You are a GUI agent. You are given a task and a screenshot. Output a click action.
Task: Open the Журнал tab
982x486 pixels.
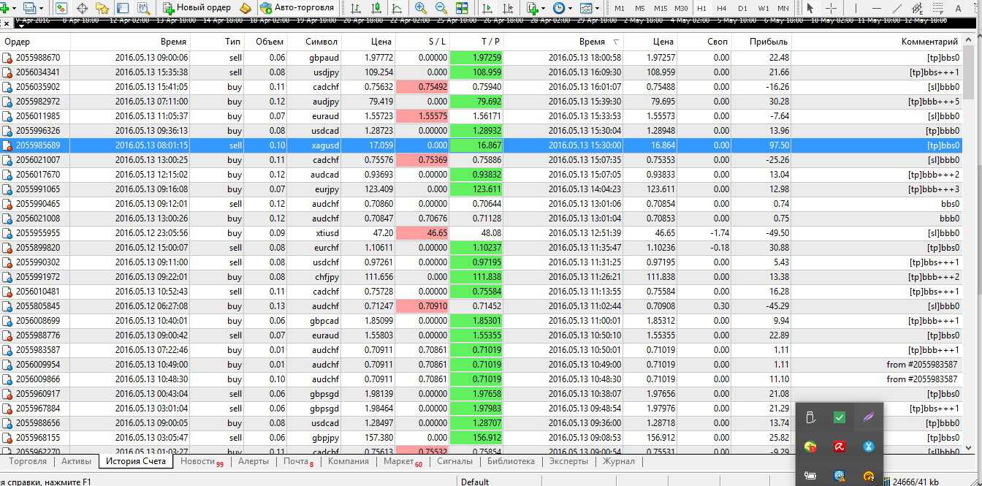pyautogui.click(x=618, y=461)
